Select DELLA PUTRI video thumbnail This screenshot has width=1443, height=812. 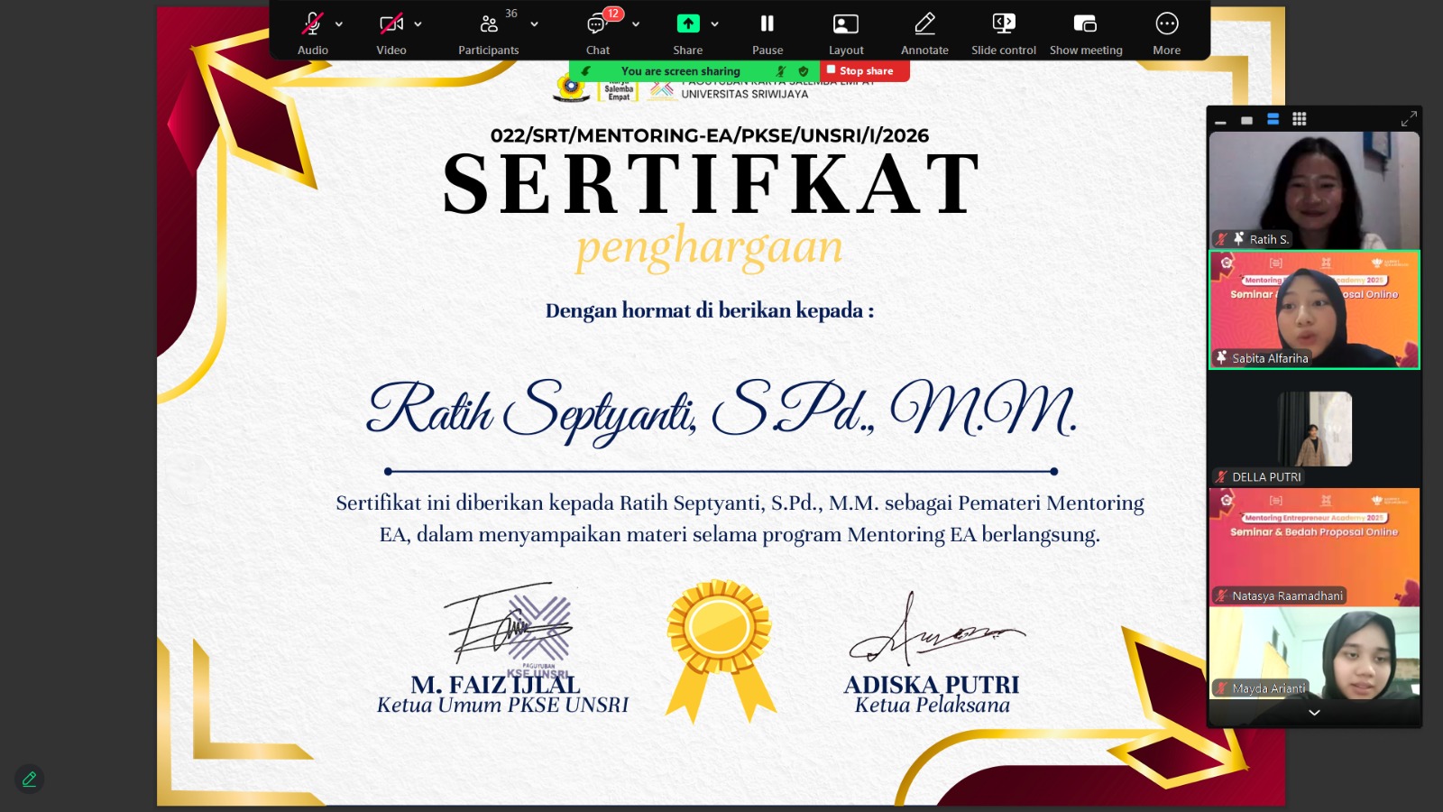click(1314, 429)
